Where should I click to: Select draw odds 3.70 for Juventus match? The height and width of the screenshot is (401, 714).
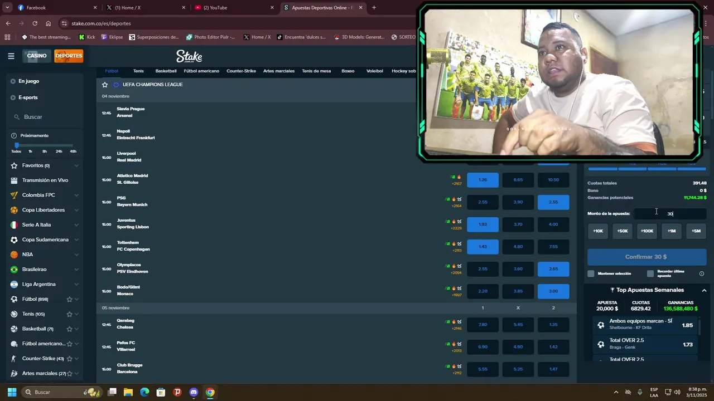[518, 224]
